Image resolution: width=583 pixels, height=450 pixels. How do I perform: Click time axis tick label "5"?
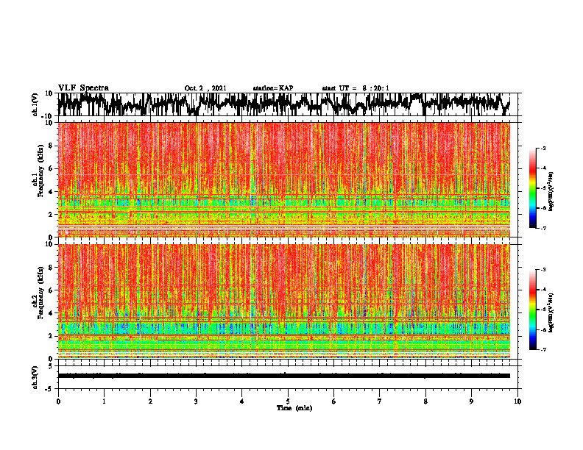[288, 401]
